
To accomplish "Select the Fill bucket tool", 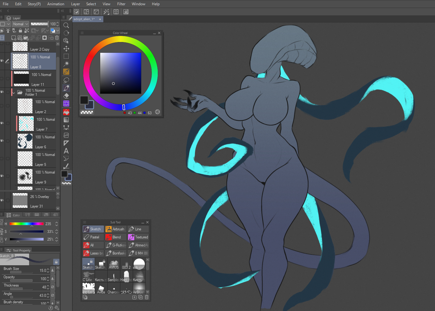I will point(66,112).
